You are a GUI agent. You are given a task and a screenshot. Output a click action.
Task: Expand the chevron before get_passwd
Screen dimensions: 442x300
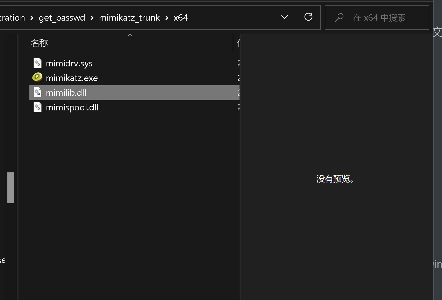[x=32, y=18]
